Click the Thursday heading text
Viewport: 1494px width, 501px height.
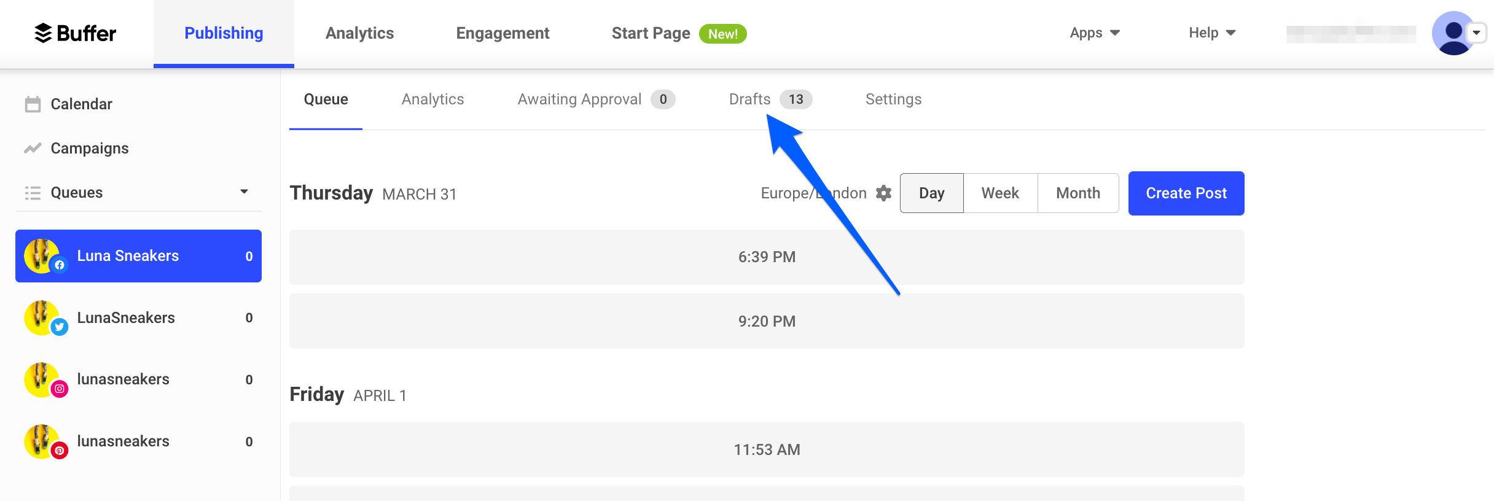[x=331, y=193]
